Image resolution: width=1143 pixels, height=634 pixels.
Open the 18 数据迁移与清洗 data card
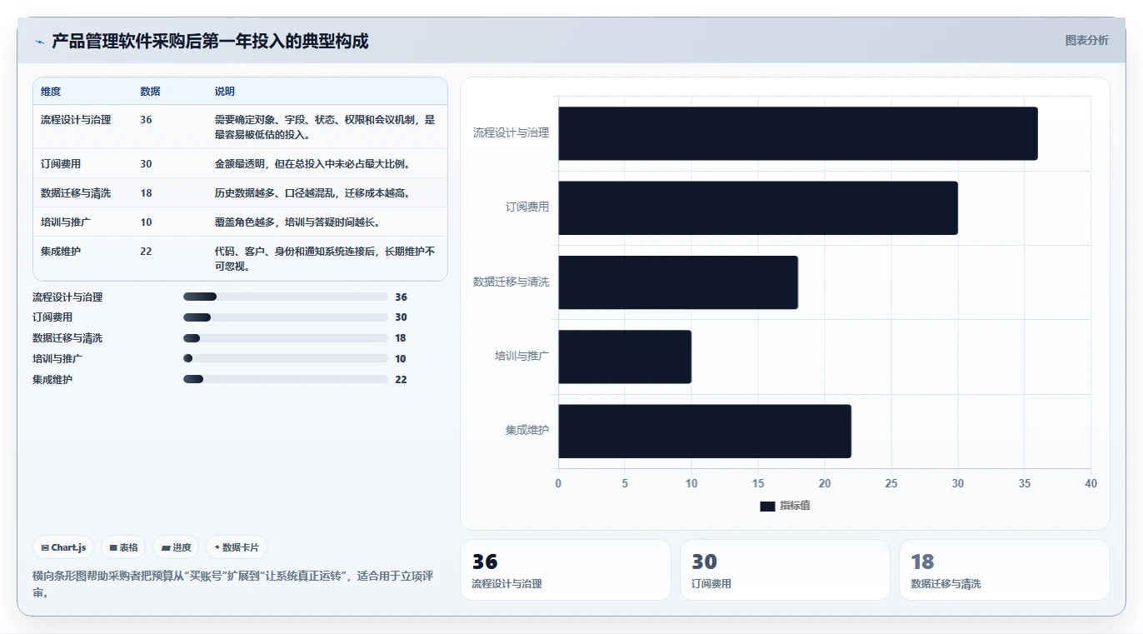pyautogui.click(x=1004, y=570)
